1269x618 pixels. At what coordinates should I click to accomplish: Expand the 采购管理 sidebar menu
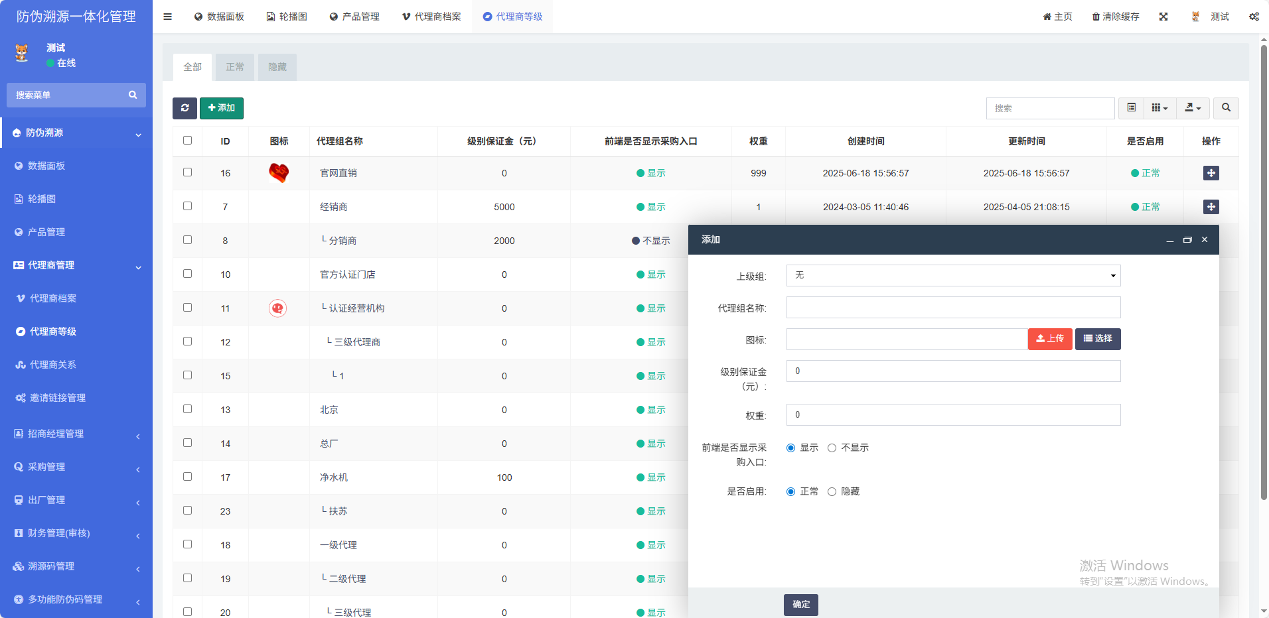[x=76, y=467]
